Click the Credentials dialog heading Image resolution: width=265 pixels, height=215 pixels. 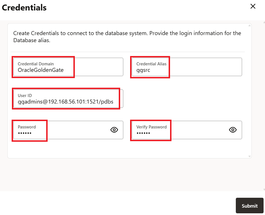click(x=24, y=8)
